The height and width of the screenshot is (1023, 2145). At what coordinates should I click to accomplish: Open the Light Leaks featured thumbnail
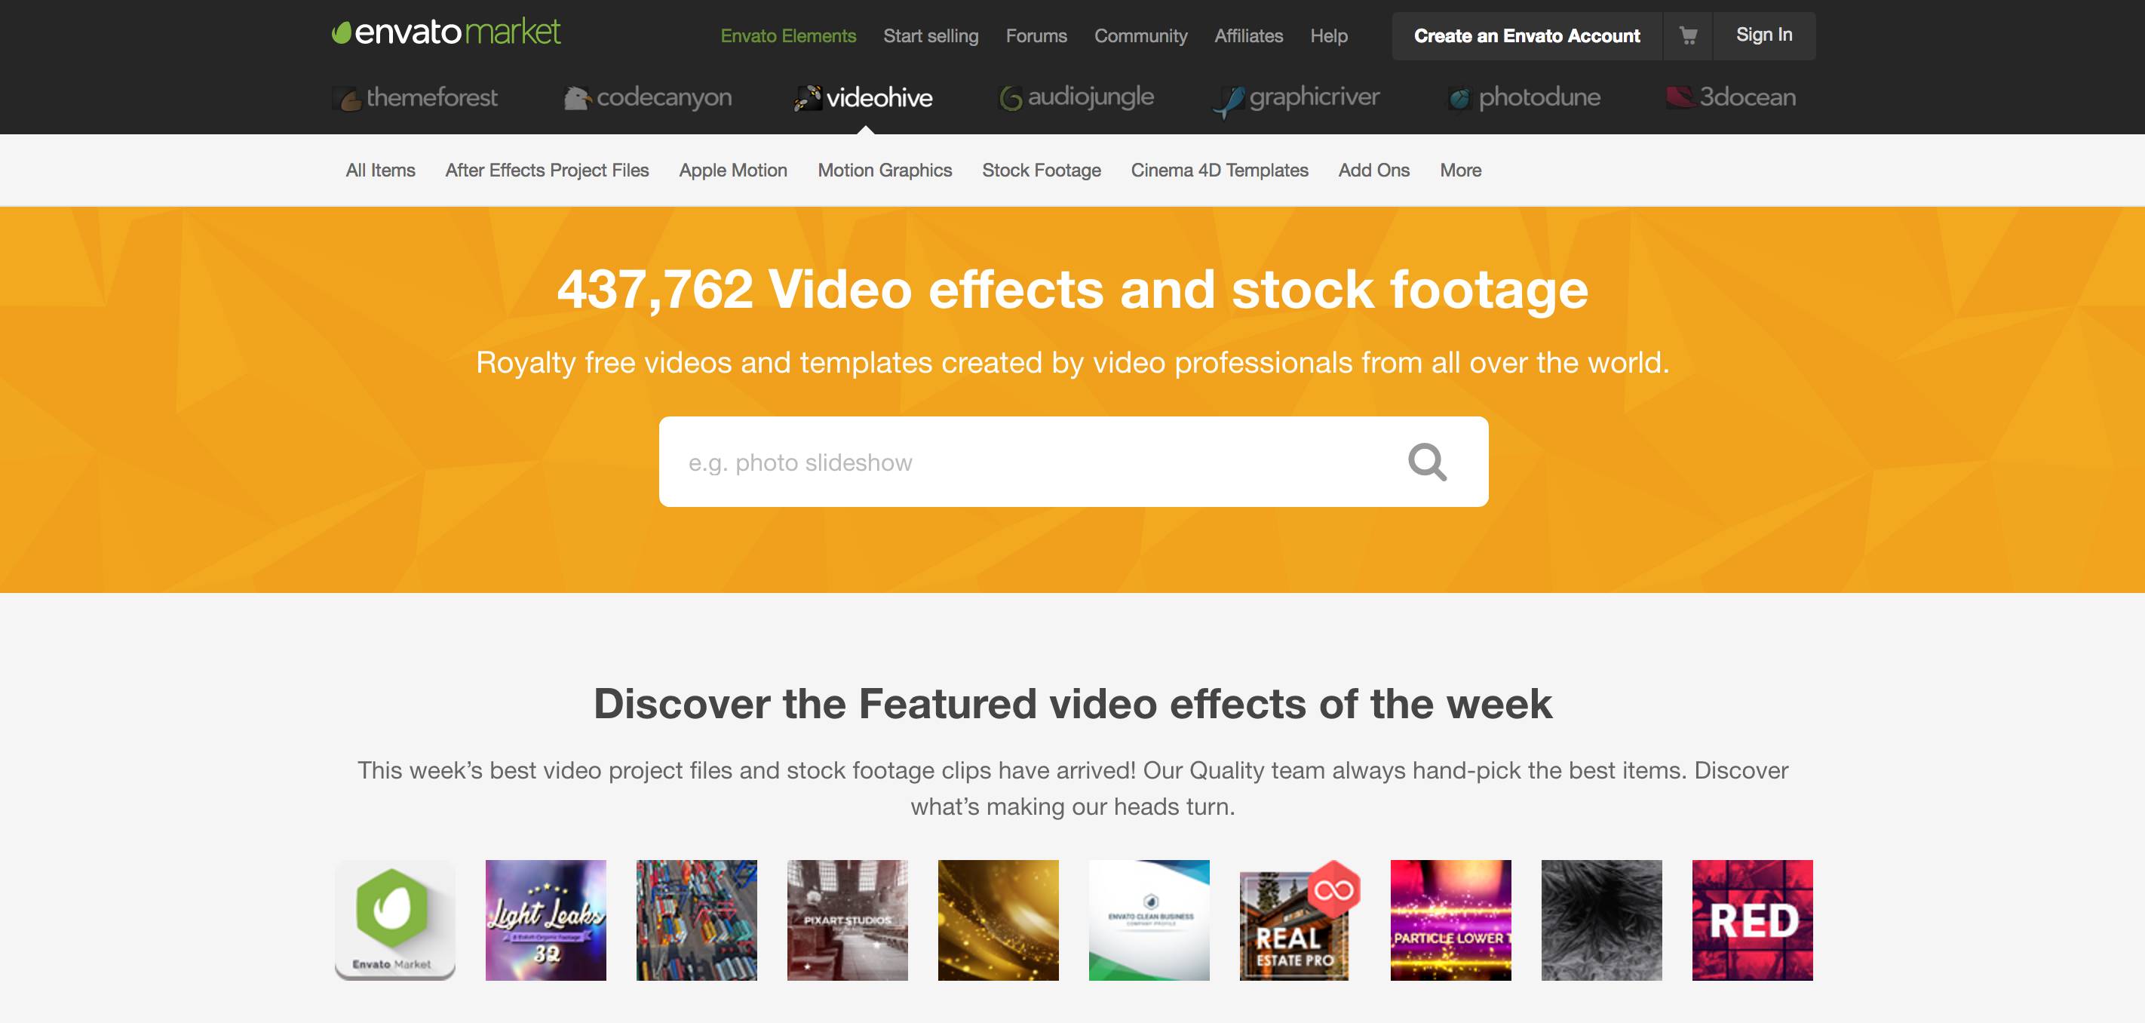coord(546,920)
